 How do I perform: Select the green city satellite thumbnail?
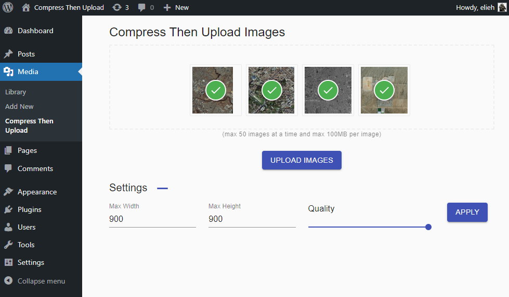[x=272, y=90]
